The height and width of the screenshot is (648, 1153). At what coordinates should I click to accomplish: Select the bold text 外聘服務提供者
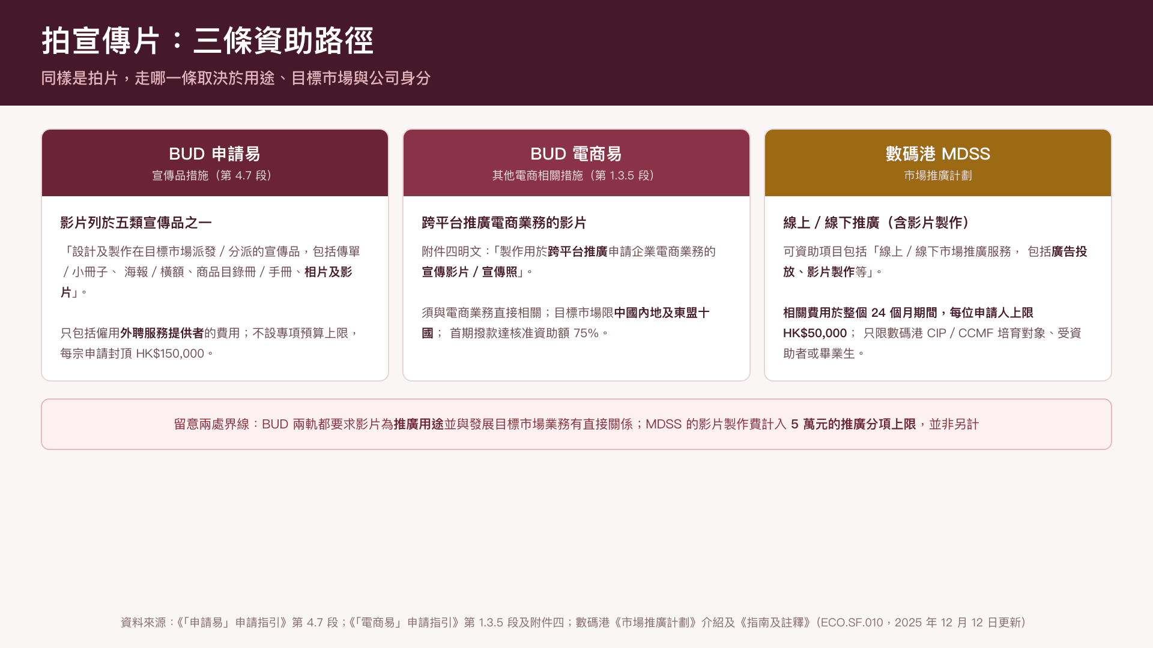pos(162,333)
